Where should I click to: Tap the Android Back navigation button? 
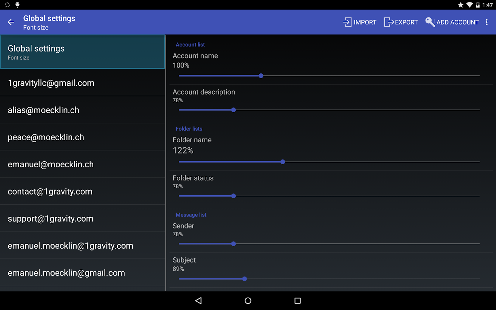[198, 301]
